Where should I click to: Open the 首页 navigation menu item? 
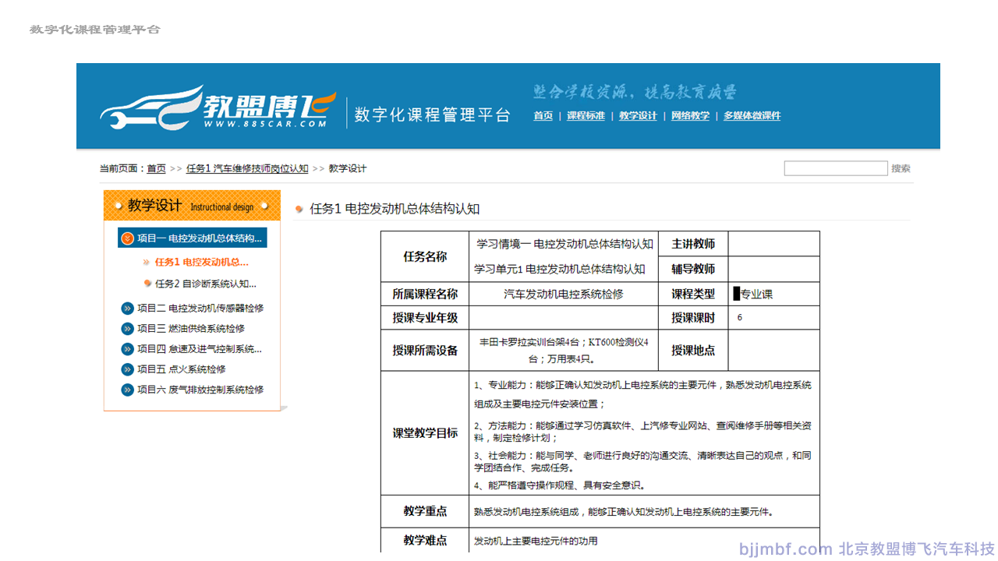[543, 116]
